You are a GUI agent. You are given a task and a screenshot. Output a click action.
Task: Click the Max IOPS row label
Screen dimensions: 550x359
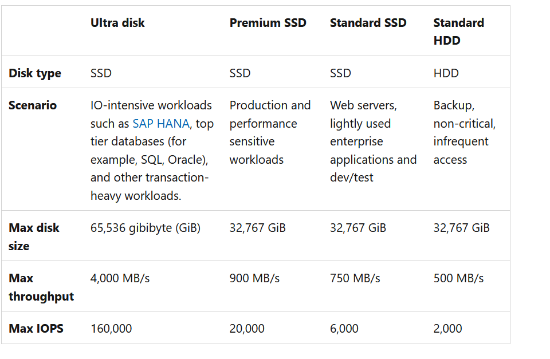click(36, 329)
